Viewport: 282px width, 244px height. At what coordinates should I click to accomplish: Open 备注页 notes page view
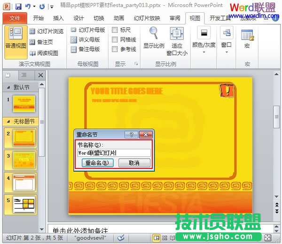41,42
